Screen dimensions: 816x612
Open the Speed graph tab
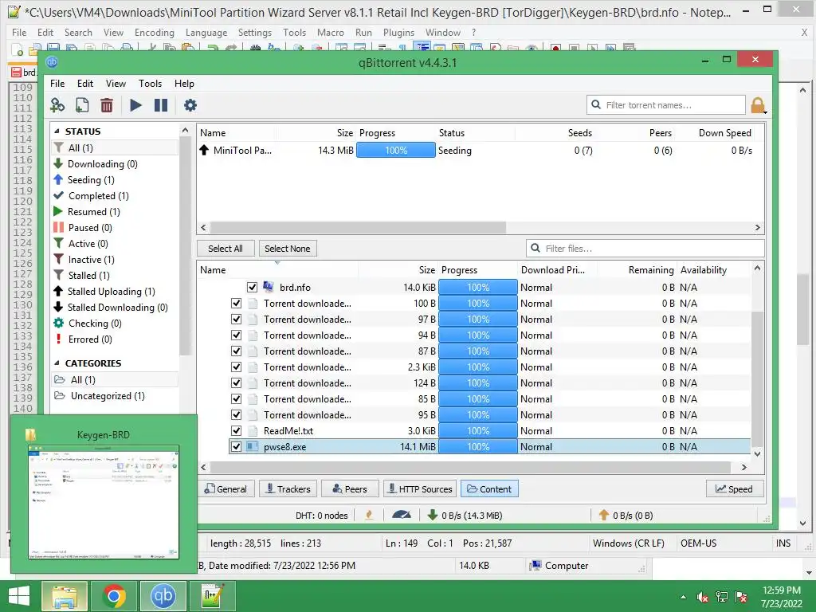pyautogui.click(x=734, y=489)
